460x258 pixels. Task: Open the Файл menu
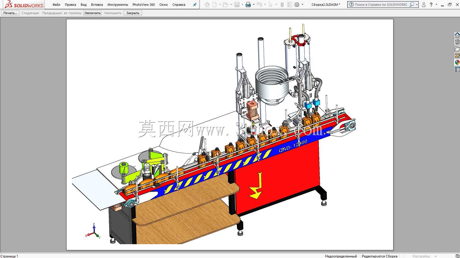[x=56, y=5]
